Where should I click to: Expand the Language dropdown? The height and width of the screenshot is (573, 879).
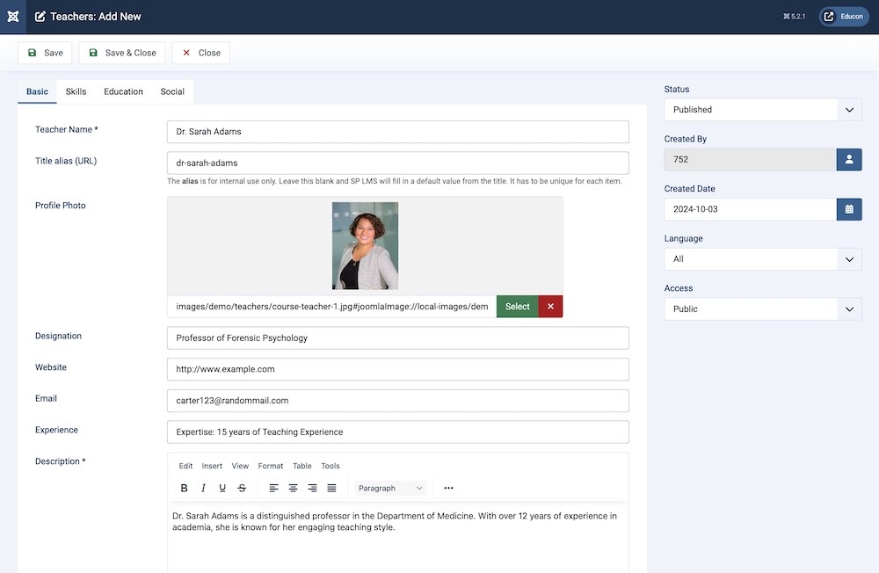[x=762, y=259]
